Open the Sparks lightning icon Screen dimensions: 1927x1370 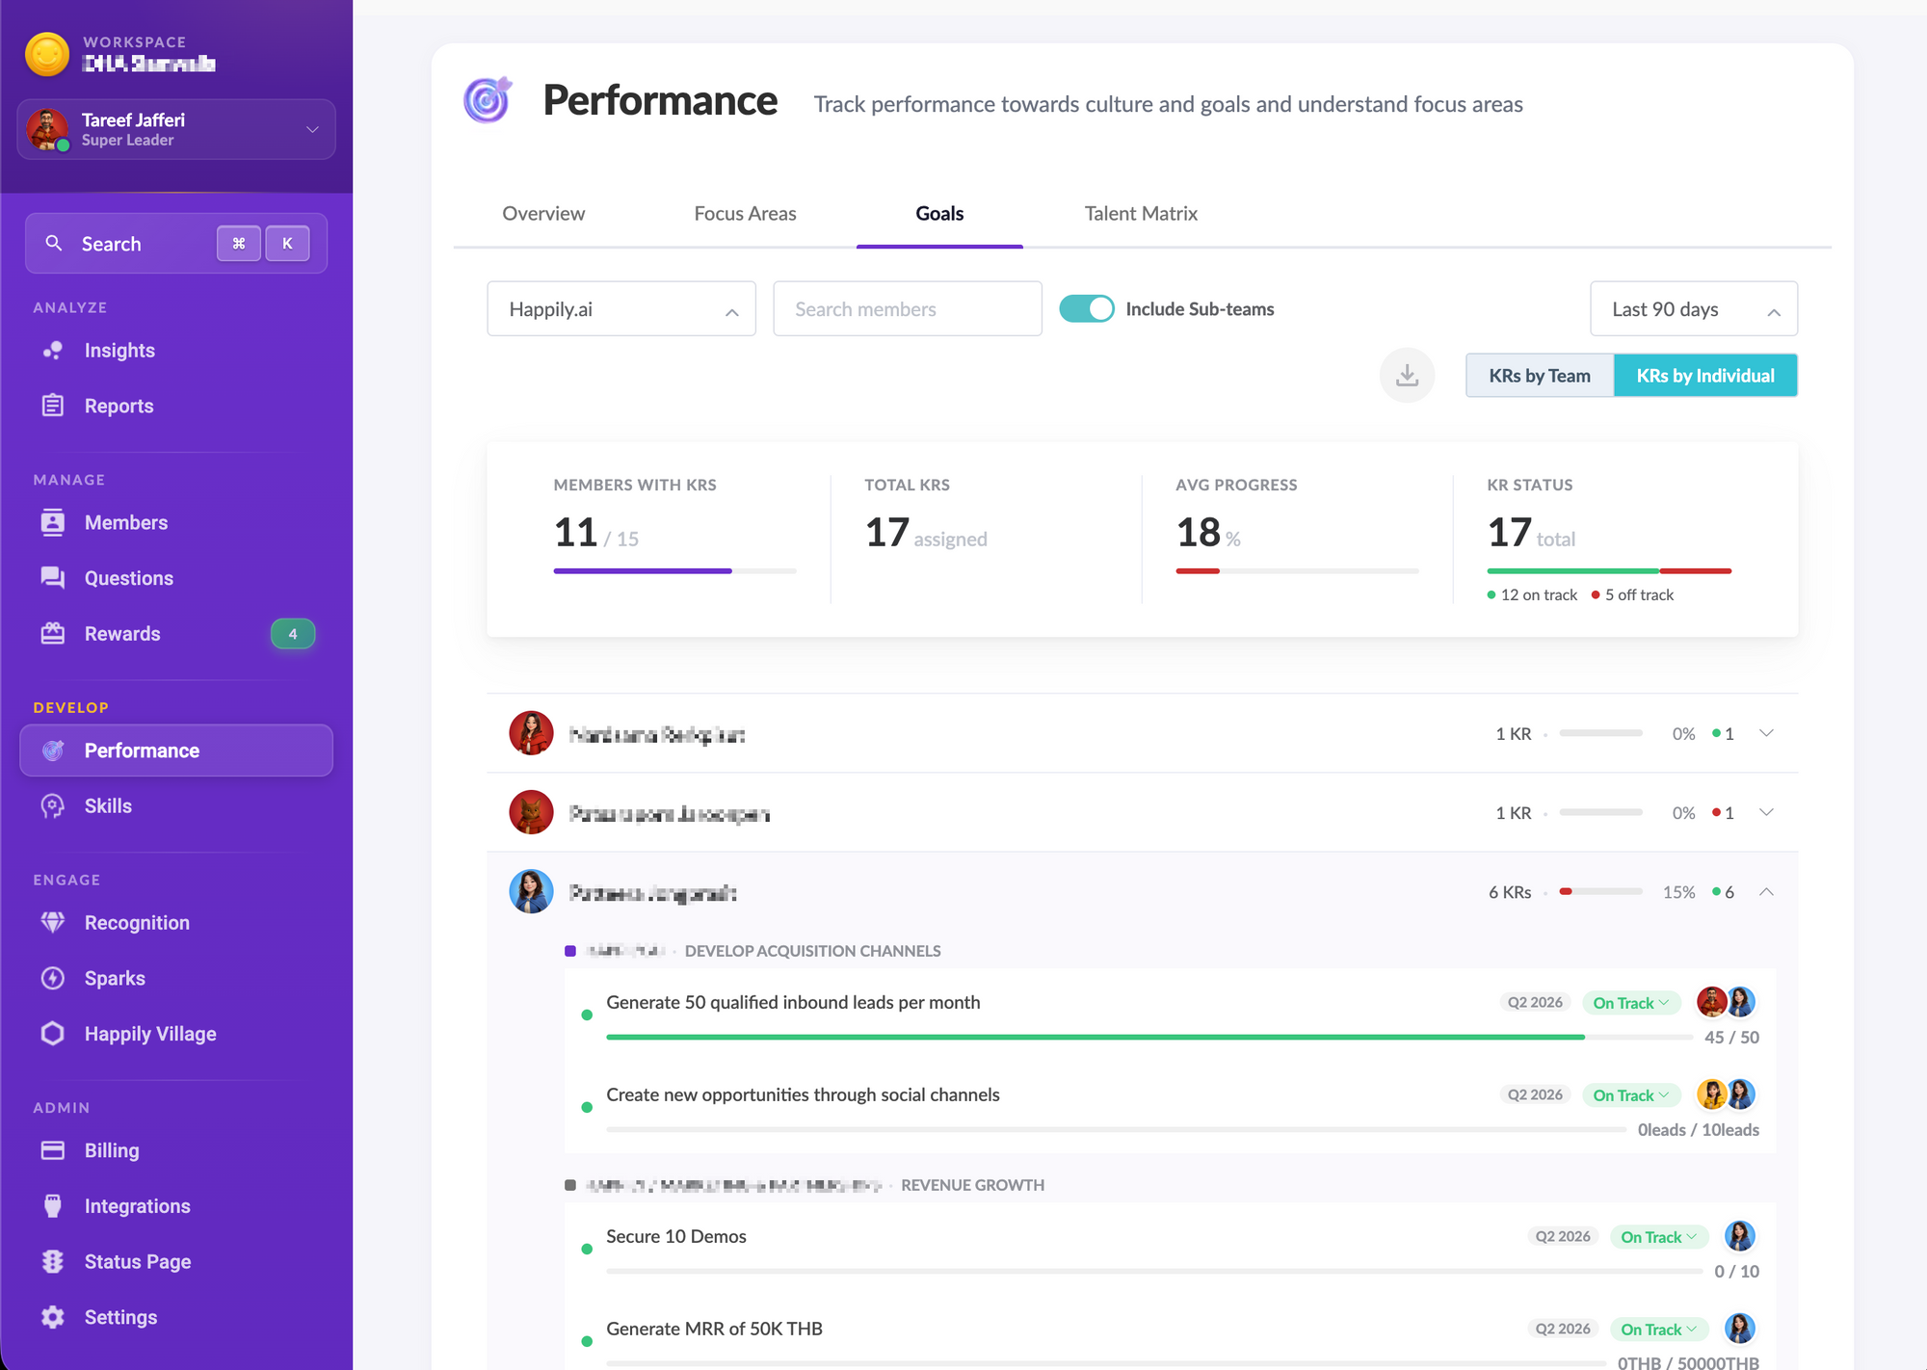53,978
